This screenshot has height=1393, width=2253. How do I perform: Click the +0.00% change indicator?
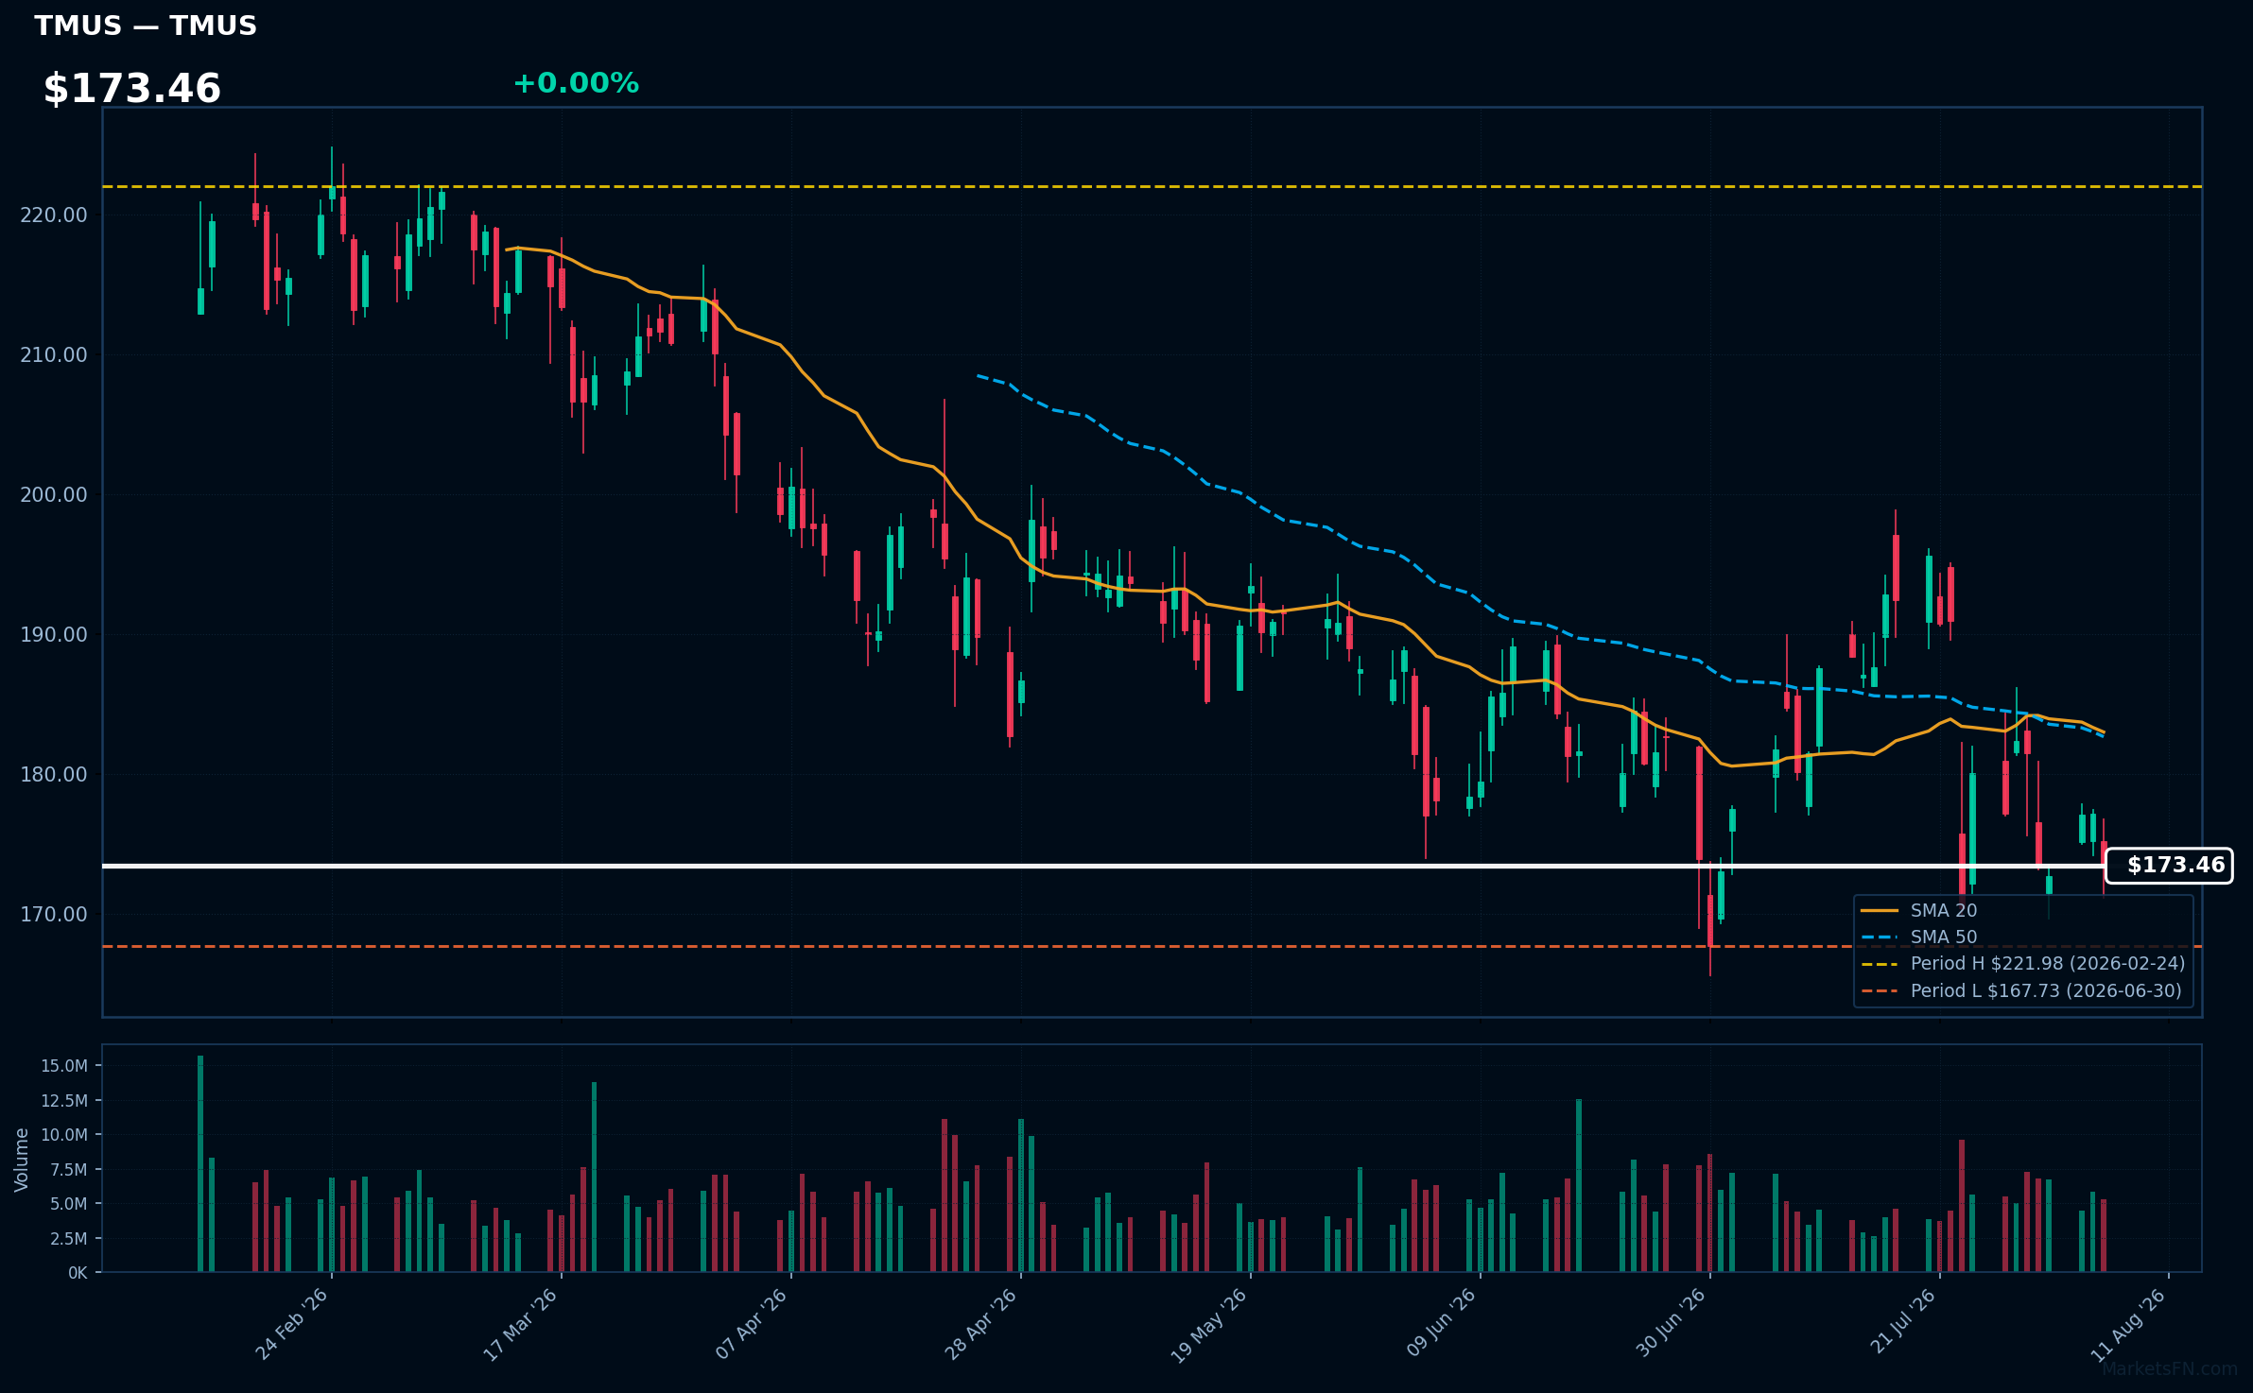pyautogui.click(x=576, y=83)
